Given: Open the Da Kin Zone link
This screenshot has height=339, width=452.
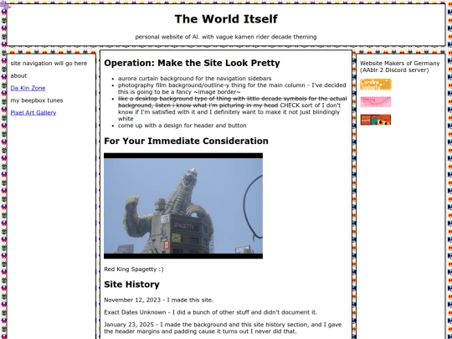Looking at the screenshot, I should coord(28,88).
